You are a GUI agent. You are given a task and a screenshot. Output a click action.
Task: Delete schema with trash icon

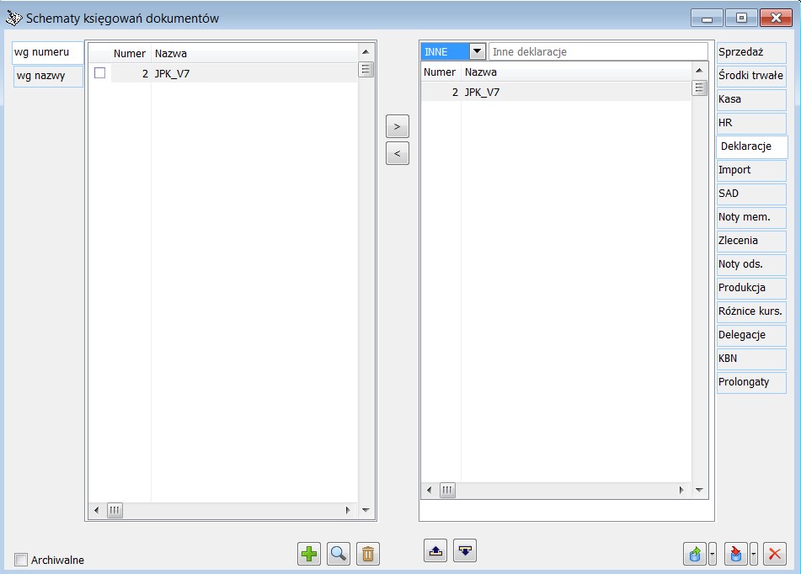coord(368,554)
